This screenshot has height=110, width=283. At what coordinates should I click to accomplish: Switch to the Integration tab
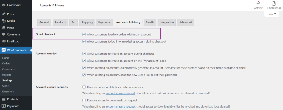167,22
